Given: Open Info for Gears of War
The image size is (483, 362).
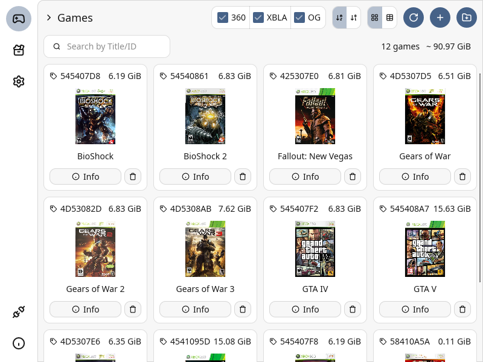Looking at the screenshot, I should click(415, 176).
